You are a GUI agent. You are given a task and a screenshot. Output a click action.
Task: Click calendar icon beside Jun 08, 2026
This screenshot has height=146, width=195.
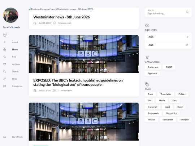[35, 23]
